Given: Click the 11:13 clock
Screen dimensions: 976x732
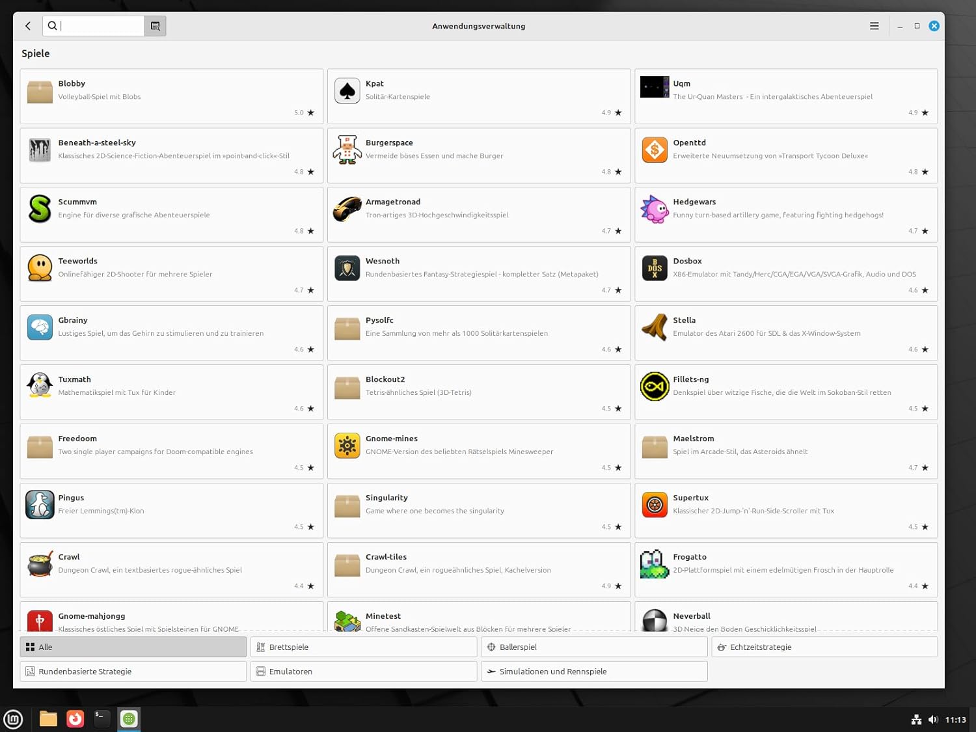Looking at the screenshot, I should (955, 720).
